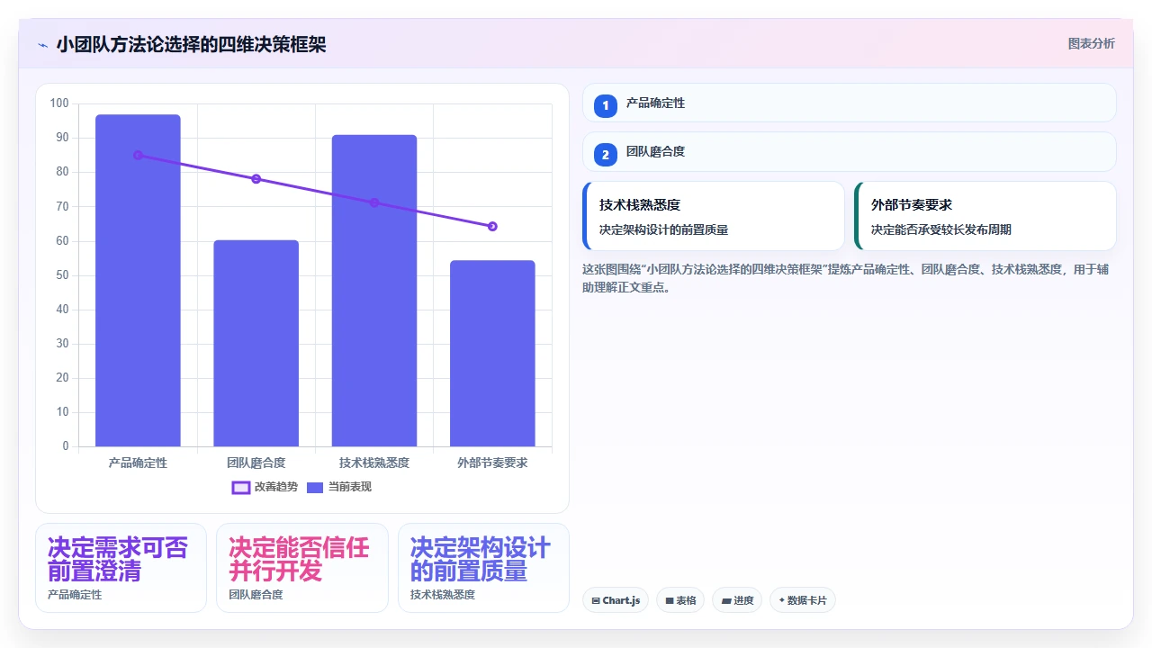This screenshot has width=1152, height=648.
Task: Click the x-axis label 团队磨合度
Action: (x=256, y=463)
